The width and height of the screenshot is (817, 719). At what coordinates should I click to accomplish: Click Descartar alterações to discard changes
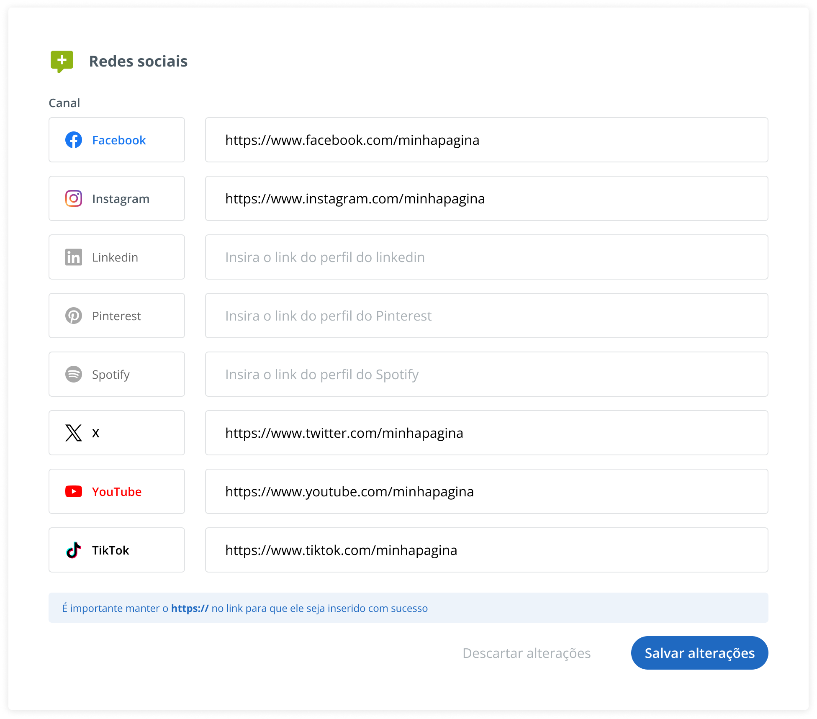coord(527,653)
